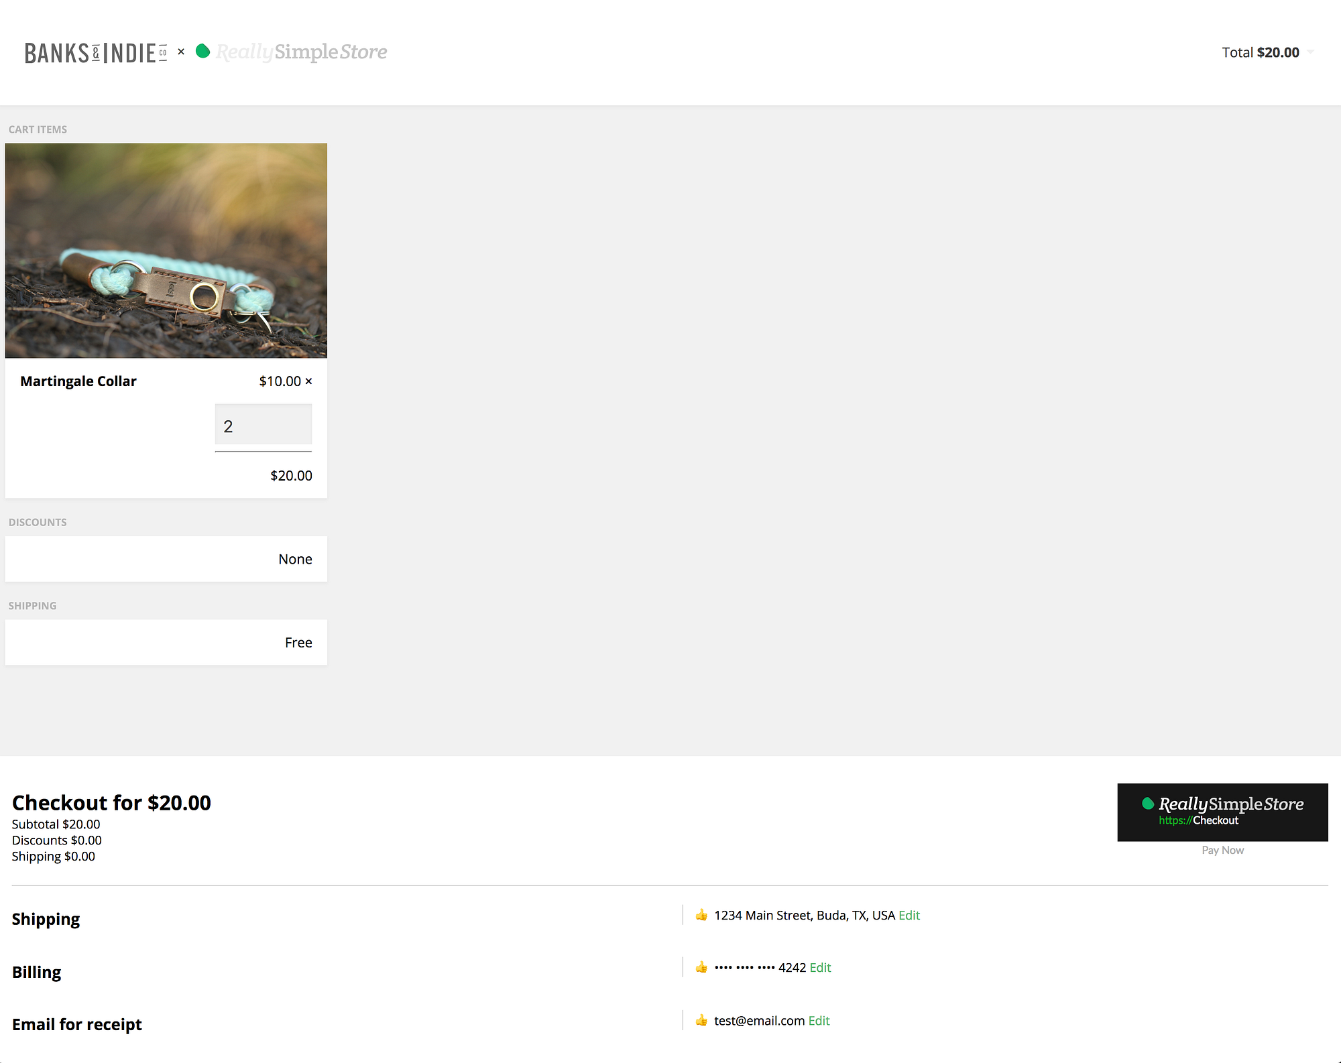Click the green dot ReallySimpleStore icon
Image resolution: width=1341 pixels, height=1063 pixels.
pyautogui.click(x=202, y=51)
